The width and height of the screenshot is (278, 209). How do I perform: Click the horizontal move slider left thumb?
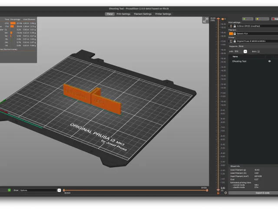click(x=64, y=190)
